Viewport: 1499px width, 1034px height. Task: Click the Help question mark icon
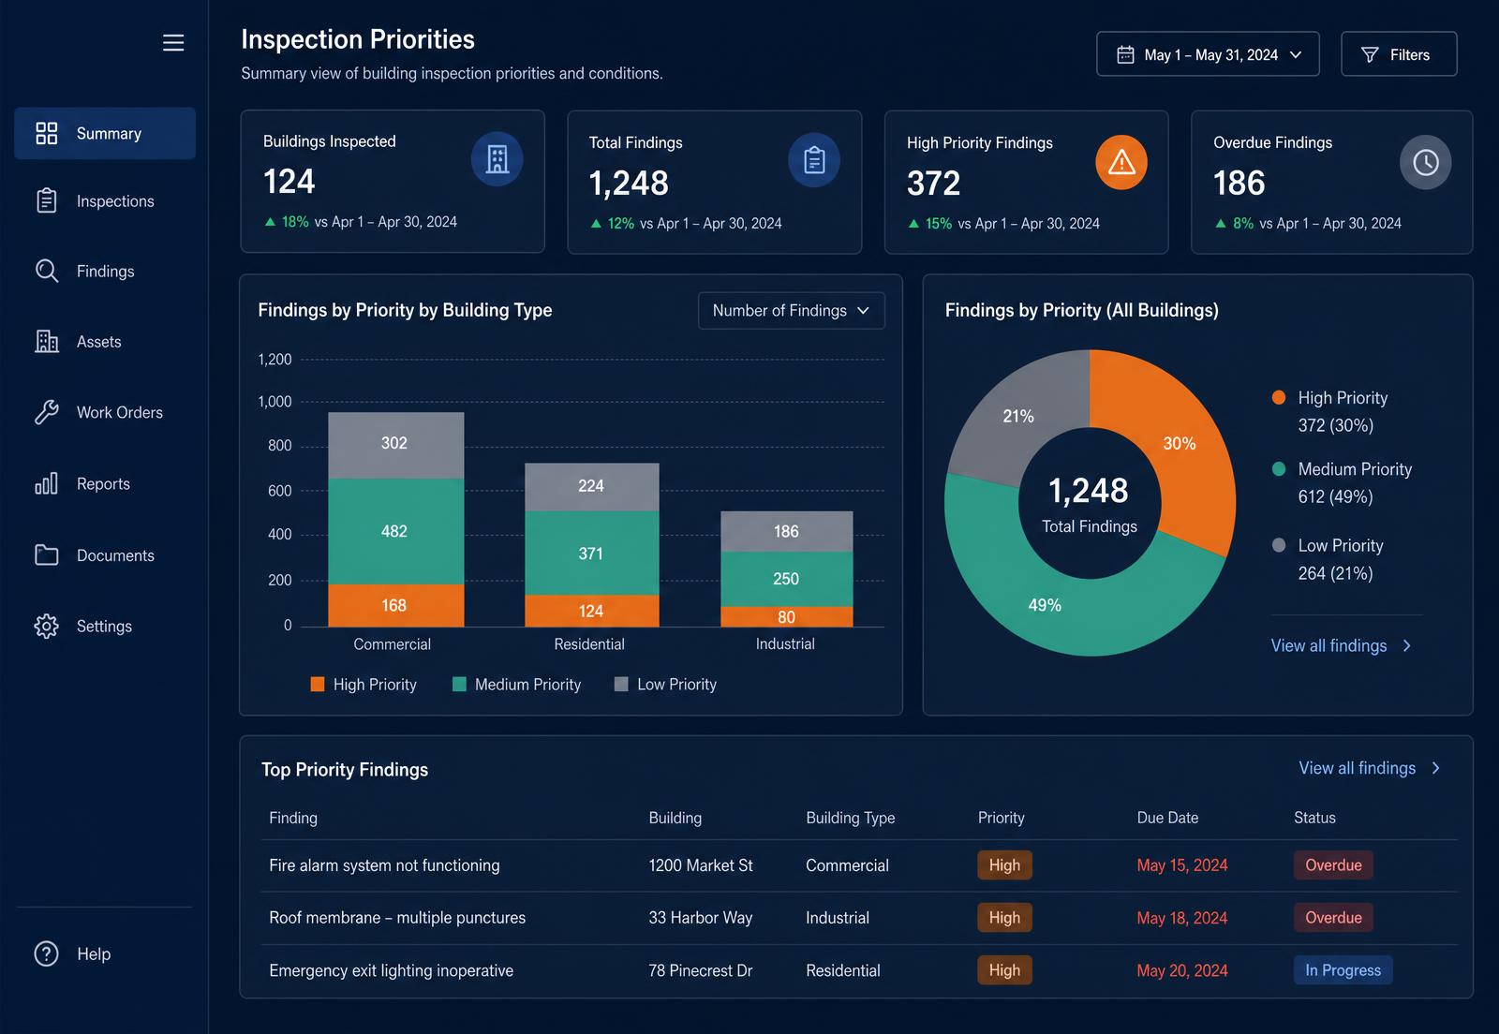pos(47,953)
